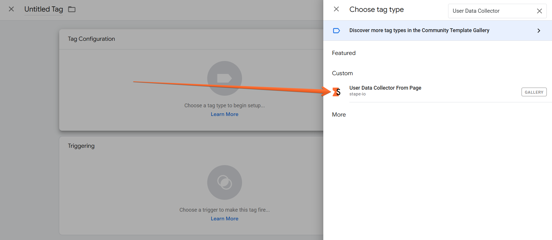Viewport: 552px width, 240px height.
Task: Clear the User Data Collector search text
Action: coord(540,11)
